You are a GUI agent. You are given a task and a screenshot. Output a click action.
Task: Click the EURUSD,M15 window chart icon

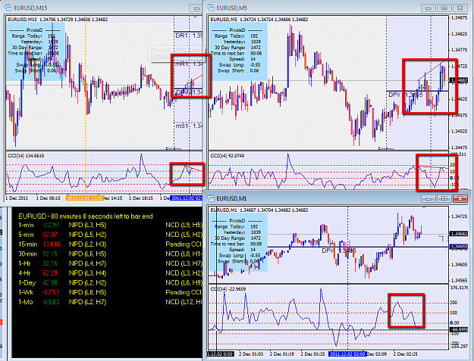(x=8, y=8)
